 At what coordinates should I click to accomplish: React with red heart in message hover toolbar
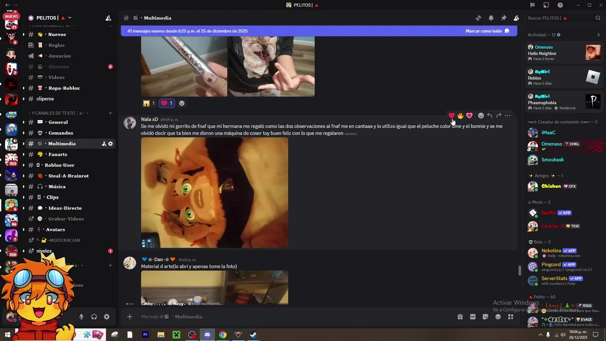tap(452, 116)
